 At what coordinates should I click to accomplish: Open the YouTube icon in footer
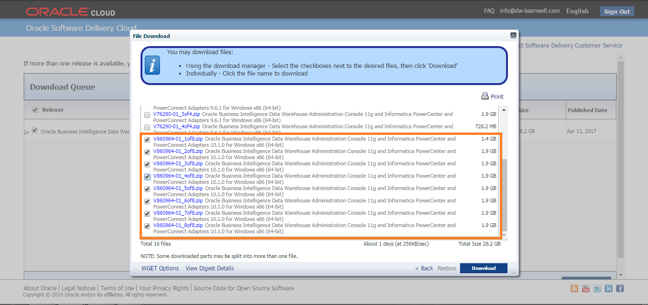[x=586, y=288]
